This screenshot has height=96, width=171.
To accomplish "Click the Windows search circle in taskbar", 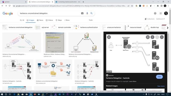I will pos(6,94).
